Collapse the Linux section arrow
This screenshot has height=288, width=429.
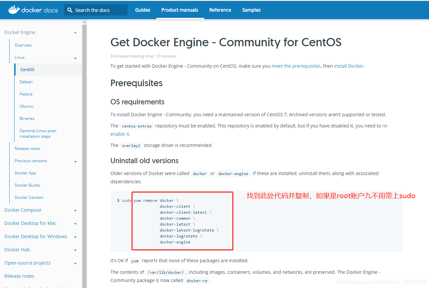click(75, 58)
